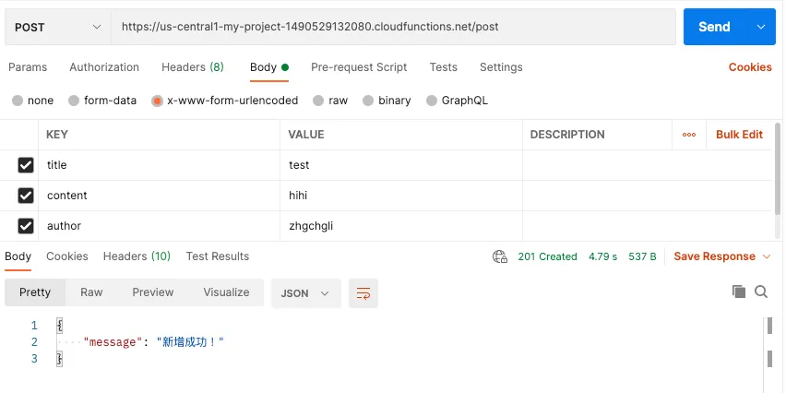The width and height of the screenshot is (786, 393).
Task: Switch to the Authorization tab
Action: (104, 67)
